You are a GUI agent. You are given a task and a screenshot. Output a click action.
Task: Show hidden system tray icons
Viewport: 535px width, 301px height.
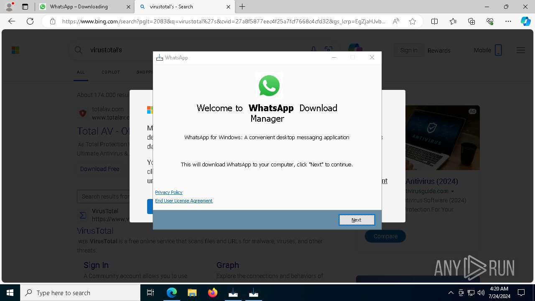(x=451, y=293)
